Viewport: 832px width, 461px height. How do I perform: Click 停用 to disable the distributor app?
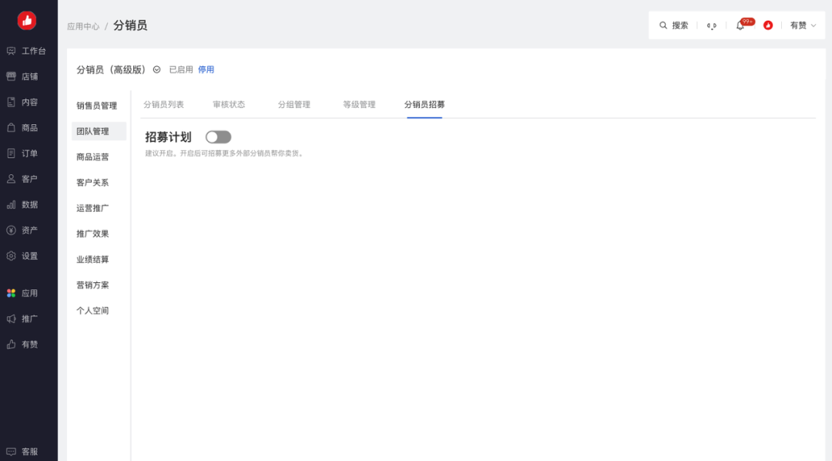(x=205, y=69)
